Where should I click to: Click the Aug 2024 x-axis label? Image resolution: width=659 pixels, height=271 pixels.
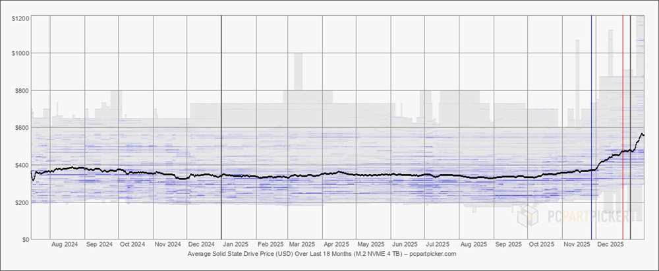point(65,244)
